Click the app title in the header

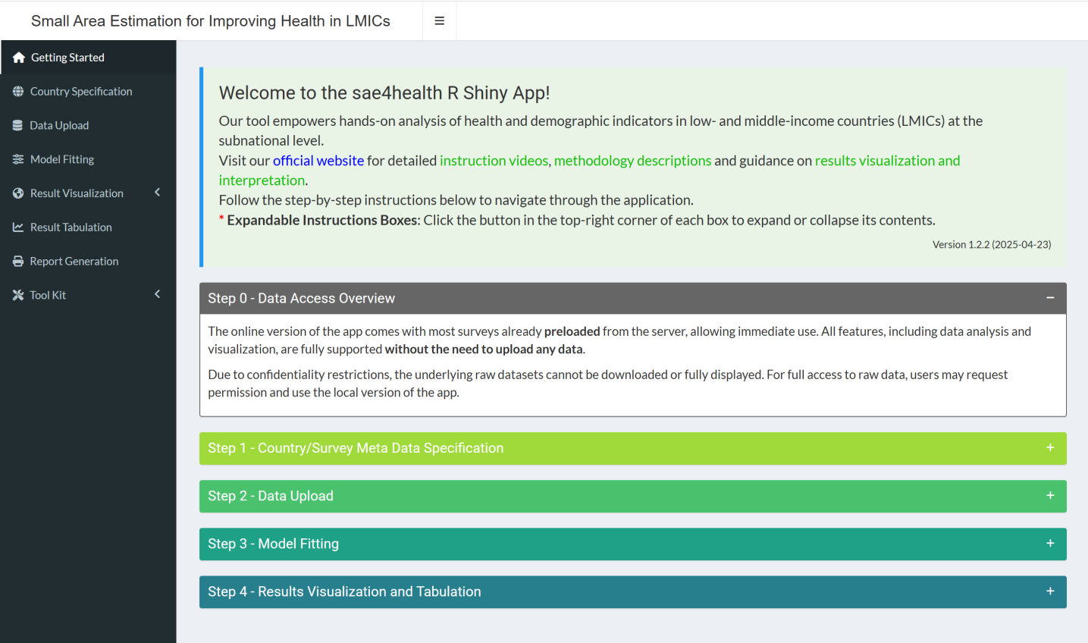[x=211, y=21]
